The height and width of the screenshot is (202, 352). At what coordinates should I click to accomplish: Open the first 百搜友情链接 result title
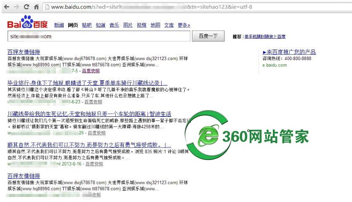(24, 52)
